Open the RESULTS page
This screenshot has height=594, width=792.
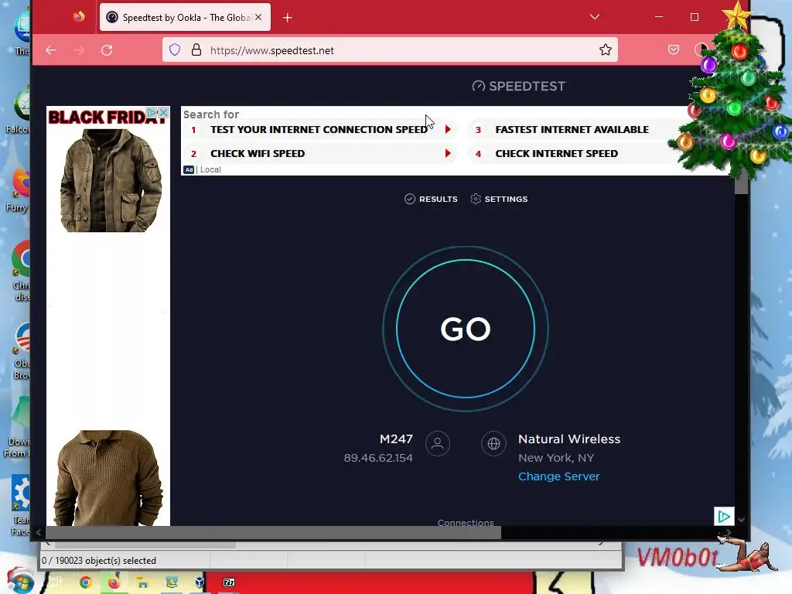coord(431,199)
